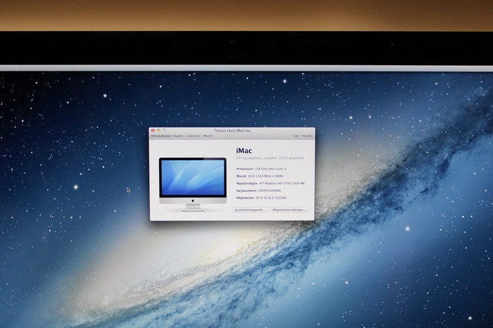
Task: Click the iMac computer image
Action: 193,185
